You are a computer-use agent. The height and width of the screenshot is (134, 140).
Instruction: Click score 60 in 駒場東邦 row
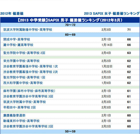[129, 121]
